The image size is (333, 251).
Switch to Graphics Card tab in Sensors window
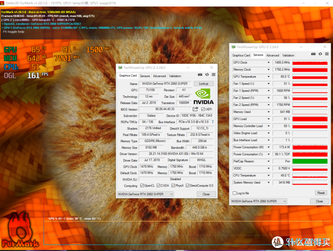241,55
